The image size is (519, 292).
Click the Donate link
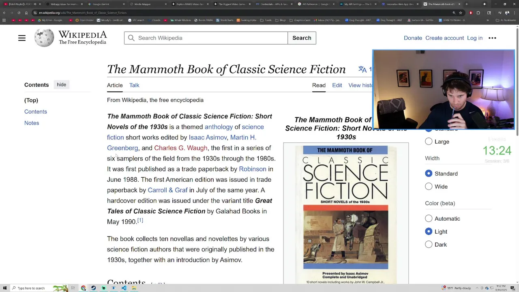(x=413, y=38)
